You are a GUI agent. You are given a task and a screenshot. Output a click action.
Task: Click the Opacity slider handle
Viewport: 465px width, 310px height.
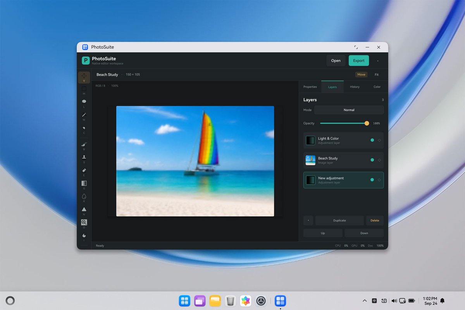click(367, 123)
